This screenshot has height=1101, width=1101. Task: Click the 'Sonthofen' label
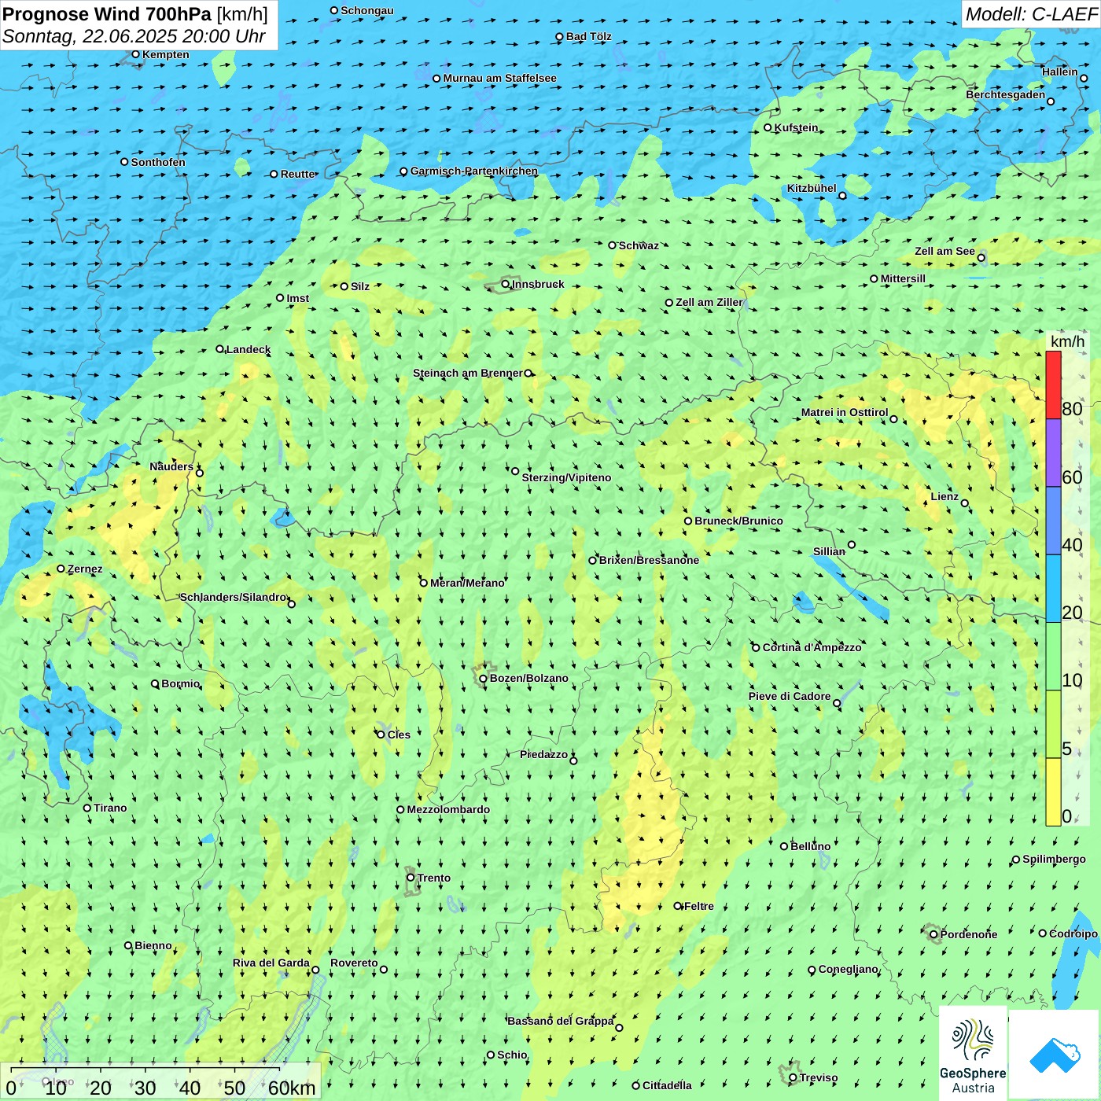pos(158,162)
